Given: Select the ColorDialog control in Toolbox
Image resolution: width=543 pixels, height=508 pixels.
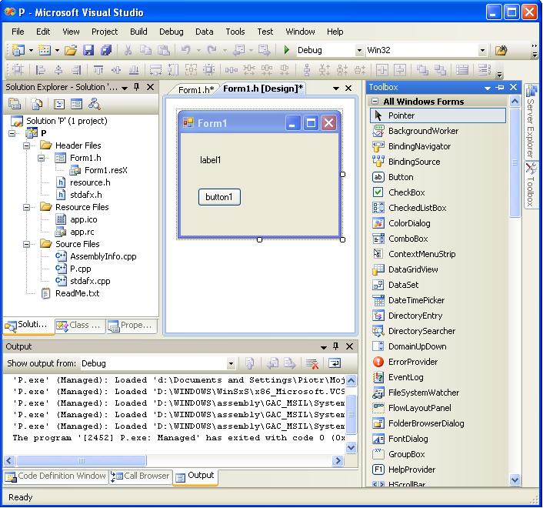Looking at the screenshot, I should click(438, 223).
